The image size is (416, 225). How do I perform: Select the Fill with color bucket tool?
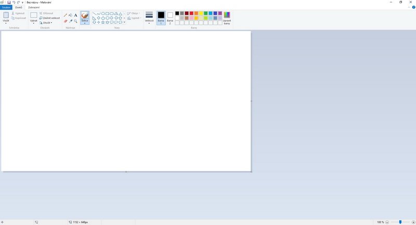70,15
